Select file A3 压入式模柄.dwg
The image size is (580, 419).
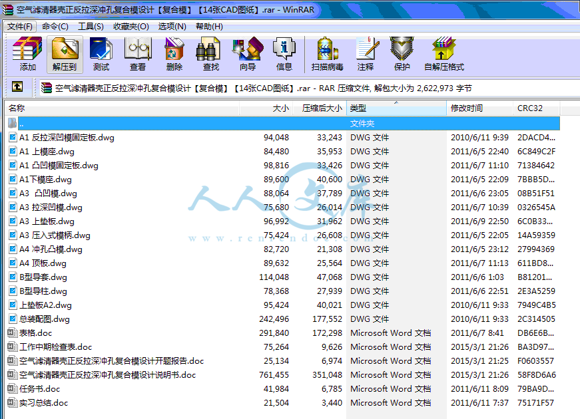[x=55, y=235]
